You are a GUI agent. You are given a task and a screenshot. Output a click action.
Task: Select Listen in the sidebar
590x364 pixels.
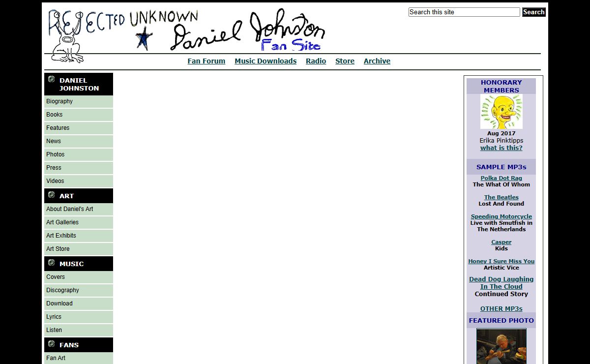[79, 330]
